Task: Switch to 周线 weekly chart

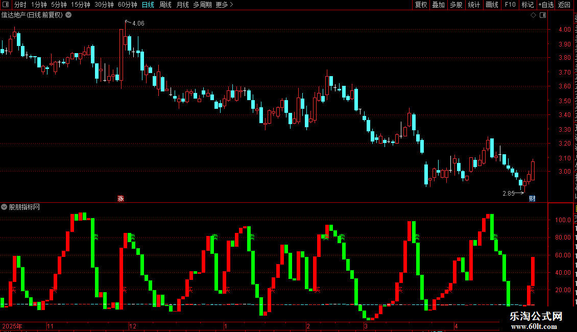Action: click(165, 5)
